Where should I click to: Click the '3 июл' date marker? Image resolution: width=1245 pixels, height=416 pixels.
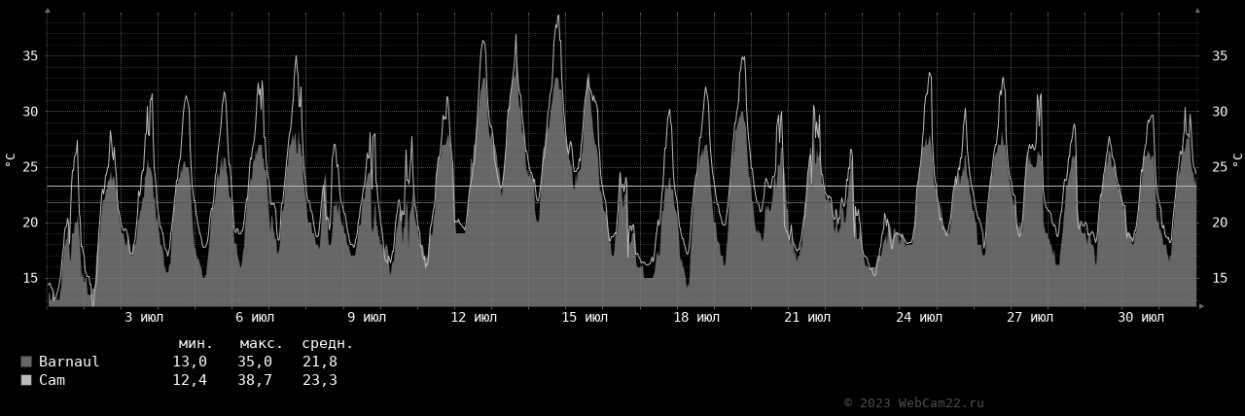pos(144,318)
